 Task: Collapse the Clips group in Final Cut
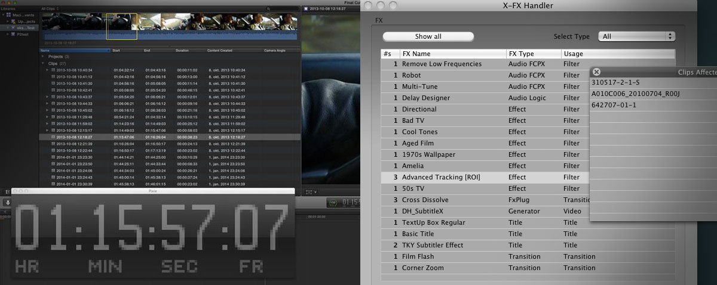43,62
